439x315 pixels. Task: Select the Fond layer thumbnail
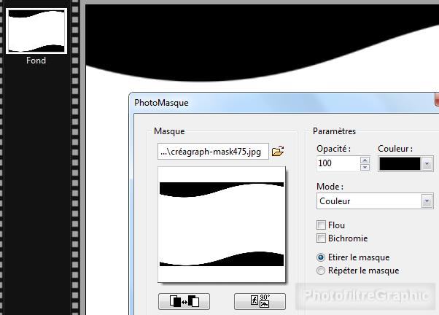(x=36, y=31)
